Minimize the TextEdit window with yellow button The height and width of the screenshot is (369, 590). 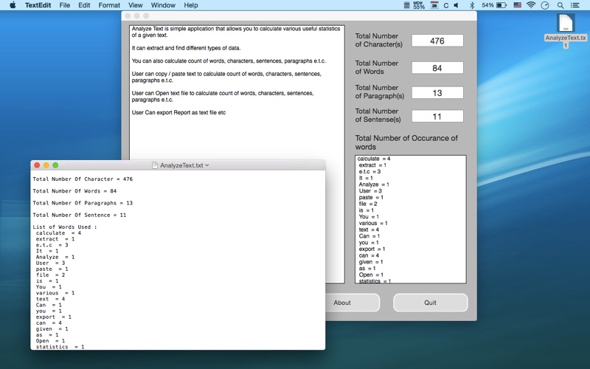[46, 165]
